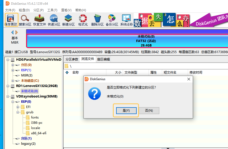Viewport: 228px width, 149px height.
Task: Switch to 扇区编辑 tab
Action: (103, 59)
